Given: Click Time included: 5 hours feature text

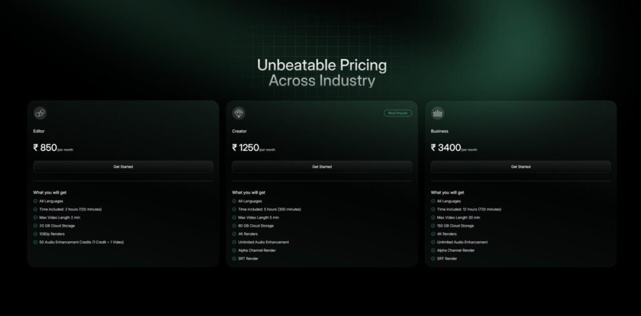Looking at the screenshot, I should point(269,210).
